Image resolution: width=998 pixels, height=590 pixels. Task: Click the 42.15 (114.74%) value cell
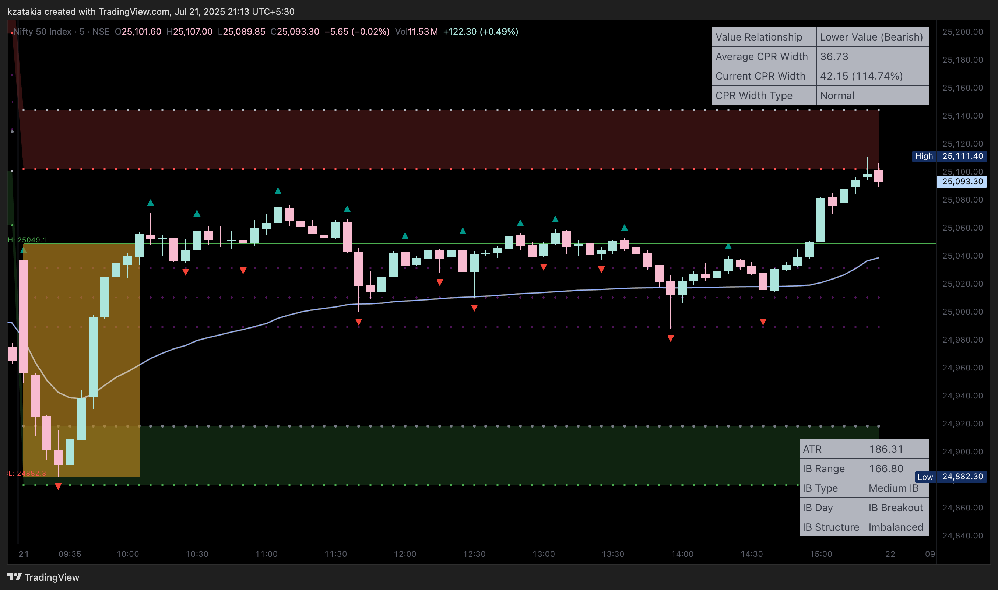872,76
